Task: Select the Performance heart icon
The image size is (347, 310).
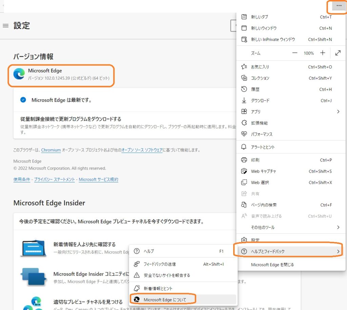Action: [x=244, y=134]
